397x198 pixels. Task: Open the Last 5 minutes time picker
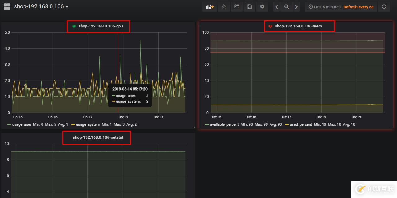tap(324, 7)
